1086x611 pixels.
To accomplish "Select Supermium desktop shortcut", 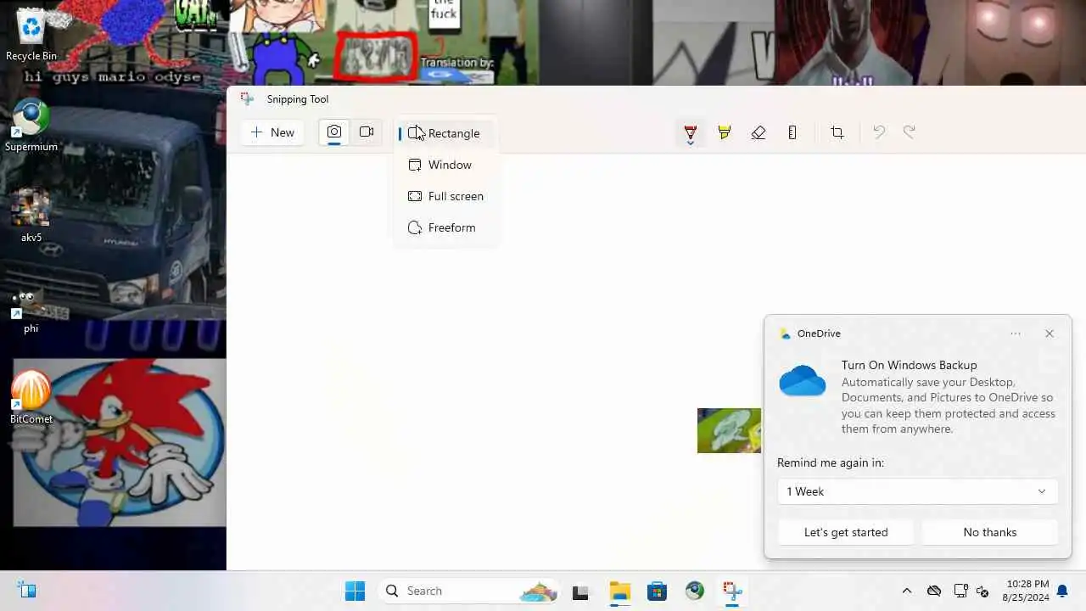I will 31,126.
